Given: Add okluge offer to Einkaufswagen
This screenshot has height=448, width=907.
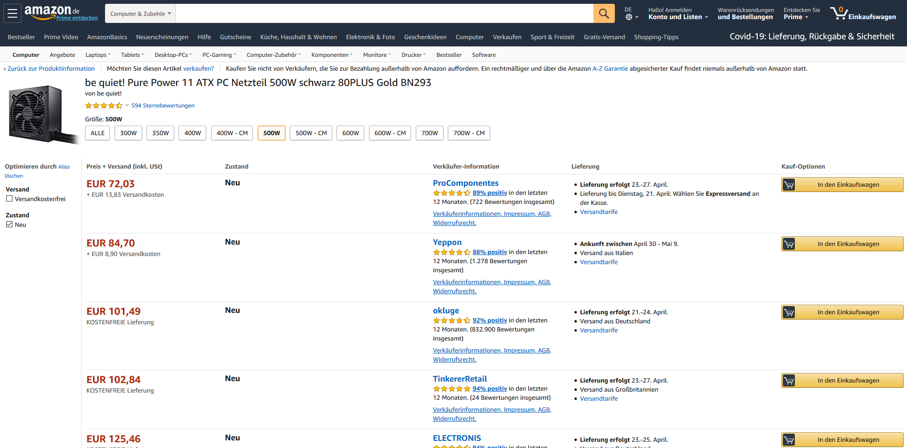Looking at the screenshot, I should click(843, 312).
